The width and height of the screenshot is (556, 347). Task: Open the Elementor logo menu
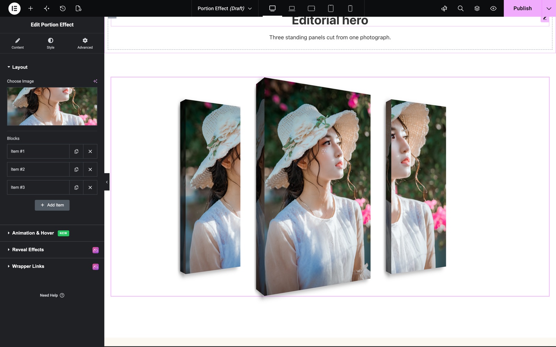click(x=14, y=8)
